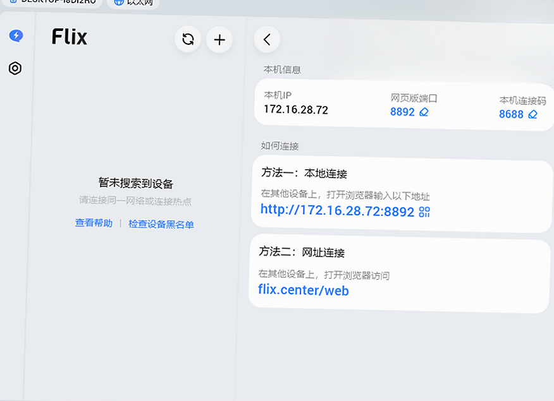This screenshot has width=554, height=401.
Task: Open the flix.center/web link
Action: [304, 290]
